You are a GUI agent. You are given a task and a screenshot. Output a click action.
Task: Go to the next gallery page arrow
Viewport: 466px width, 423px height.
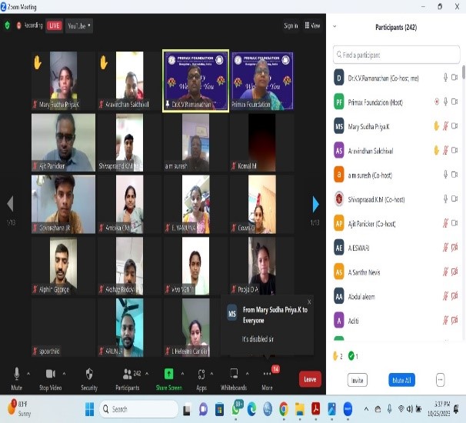[315, 205]
